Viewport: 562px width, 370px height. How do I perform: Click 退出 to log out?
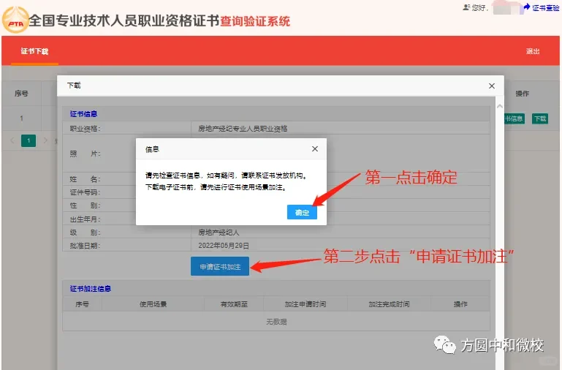(533, 51)
